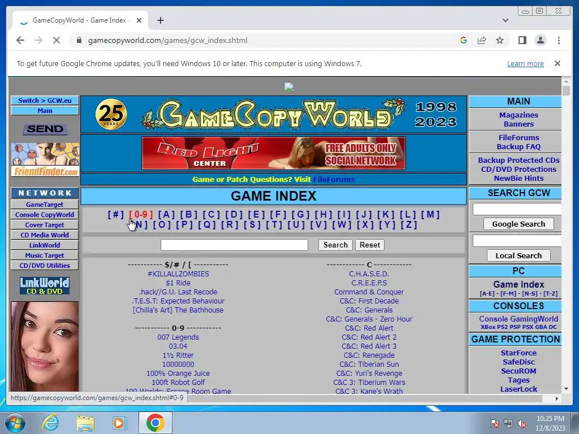
Task: Select Chrome taskbar icon
Action: [155, 423]
